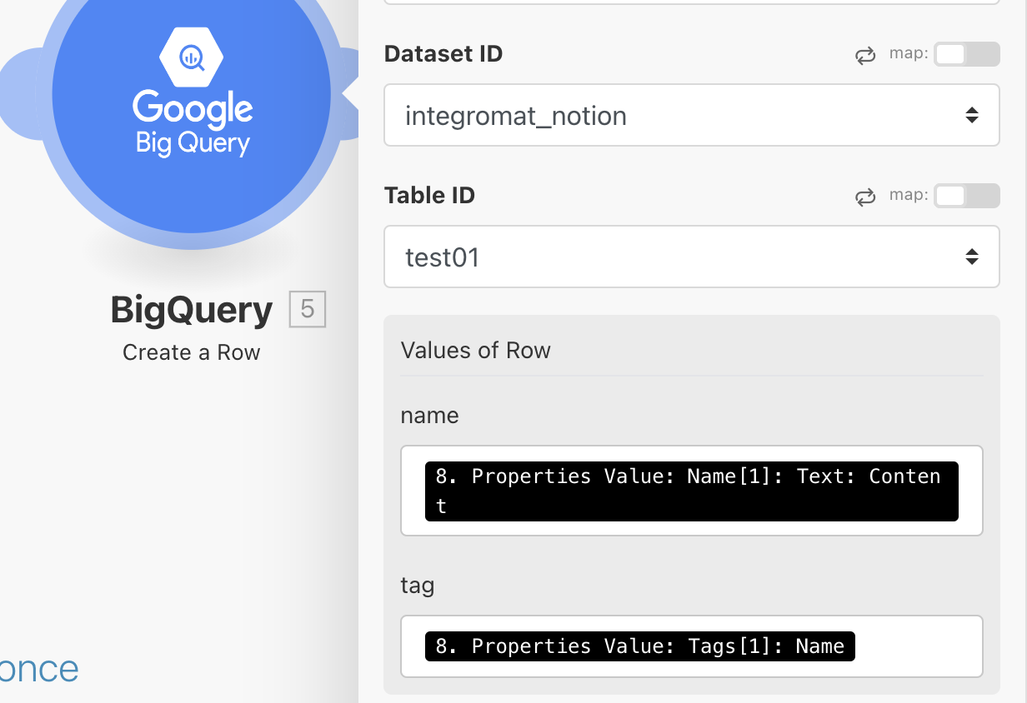1027x703 pixels.
Task: Click the Dataset ID label
Action: coord(443,54)
